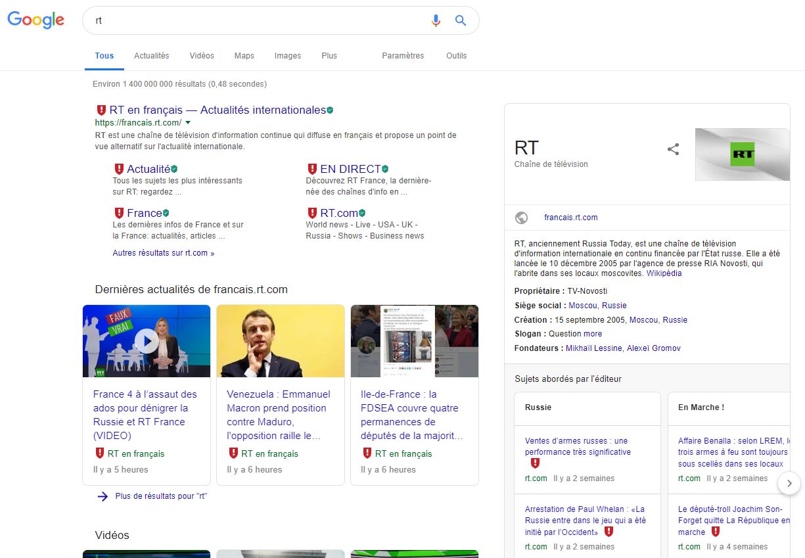Click green verified badge after Actualités internationales

point(331,110)
